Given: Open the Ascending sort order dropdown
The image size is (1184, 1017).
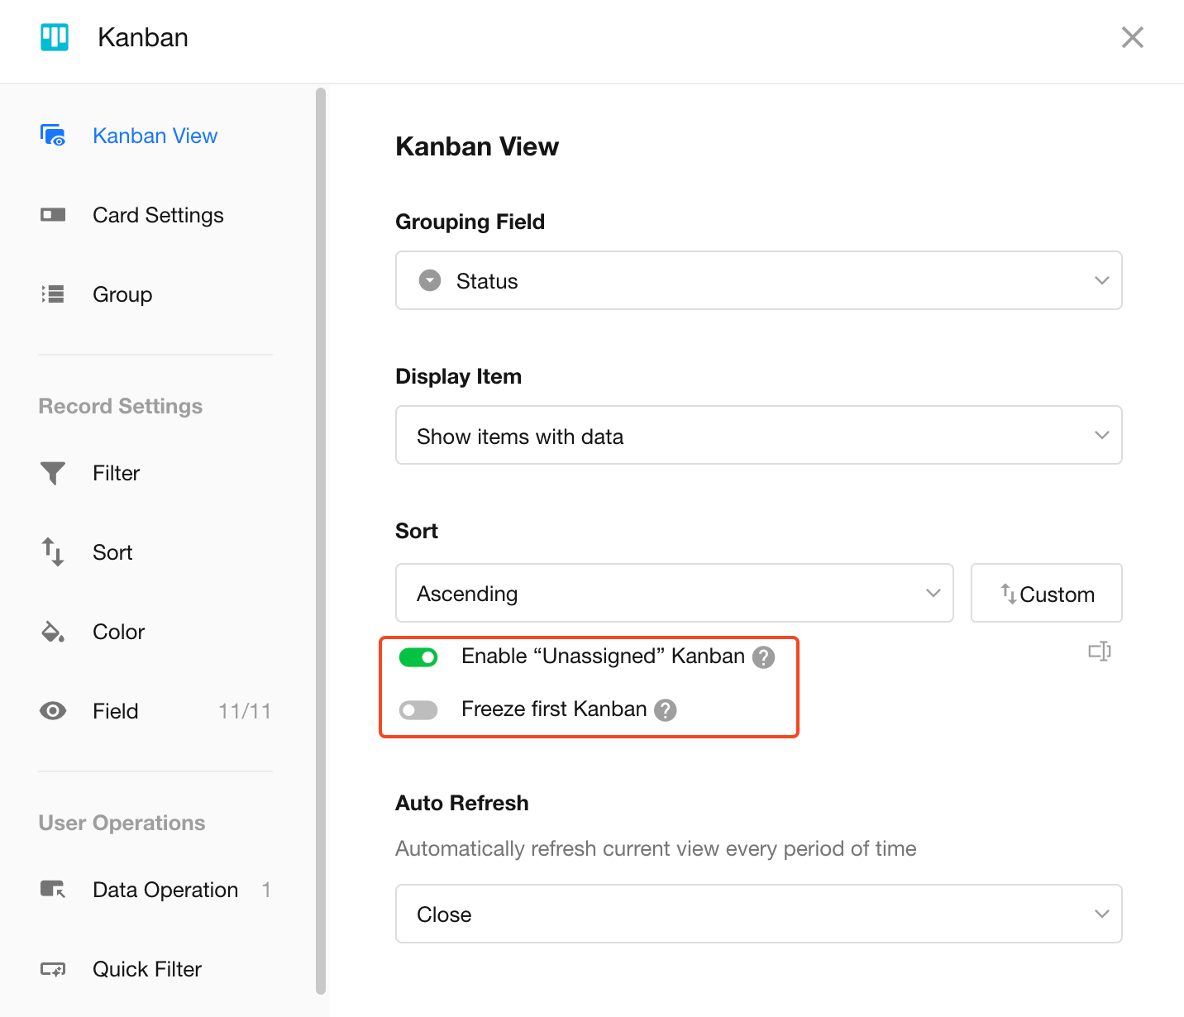Looking at the screenshot, I should pos(674,594).
